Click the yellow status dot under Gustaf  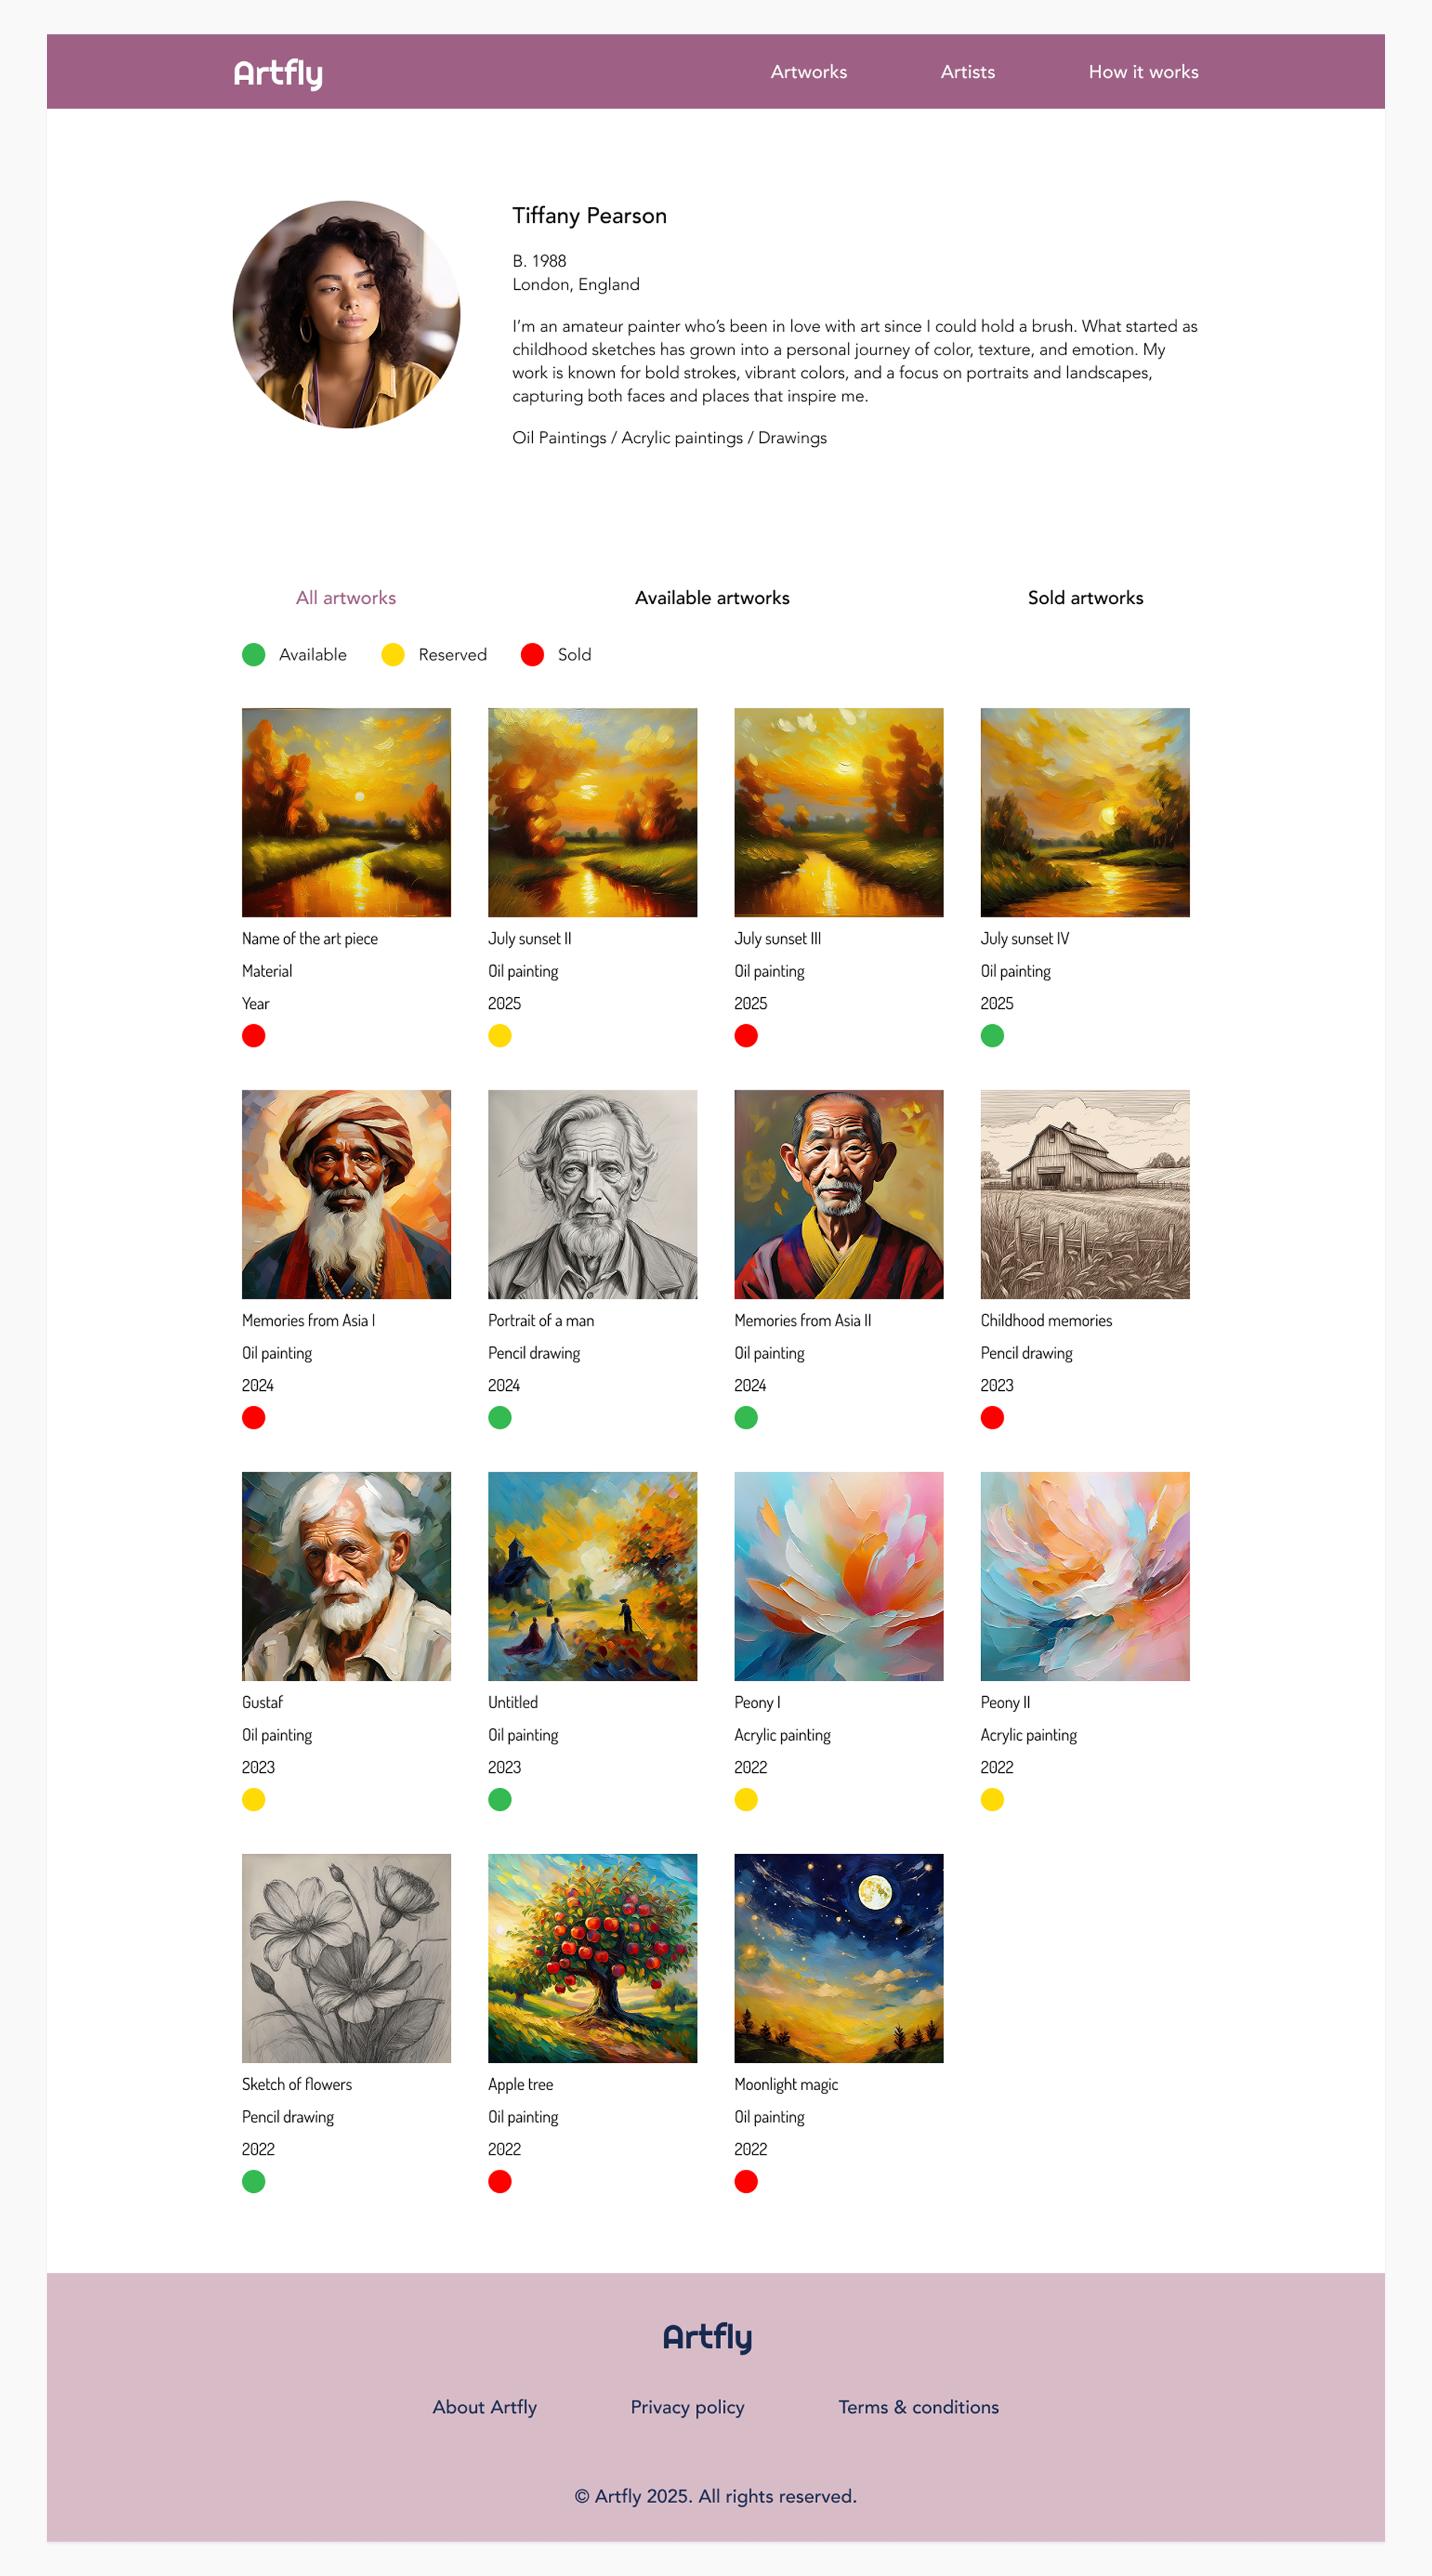tap(254, 1800)
